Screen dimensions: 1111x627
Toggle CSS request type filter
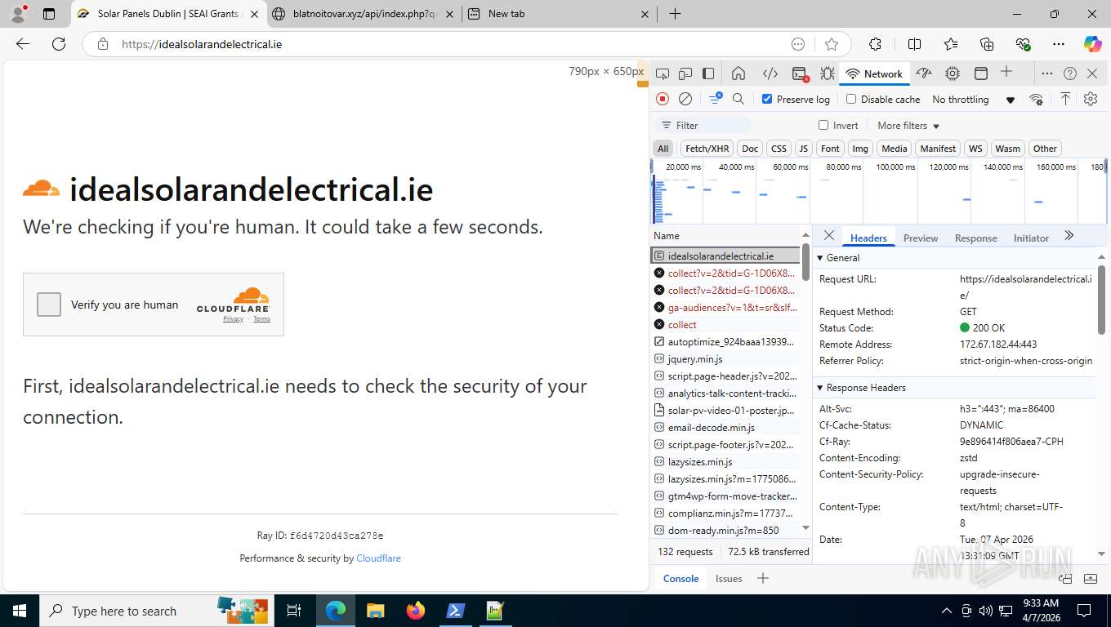(779, 149)
